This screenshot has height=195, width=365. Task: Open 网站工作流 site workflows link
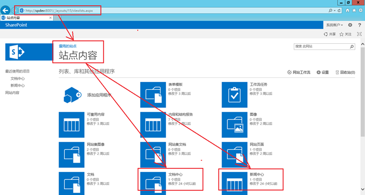coord(299,72)
